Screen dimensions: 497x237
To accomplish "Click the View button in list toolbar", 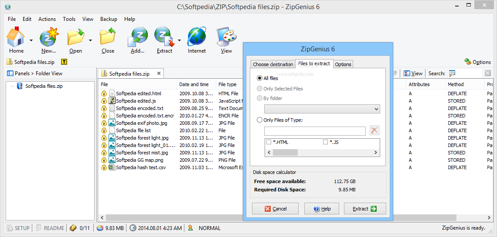I will coord(413,73).
